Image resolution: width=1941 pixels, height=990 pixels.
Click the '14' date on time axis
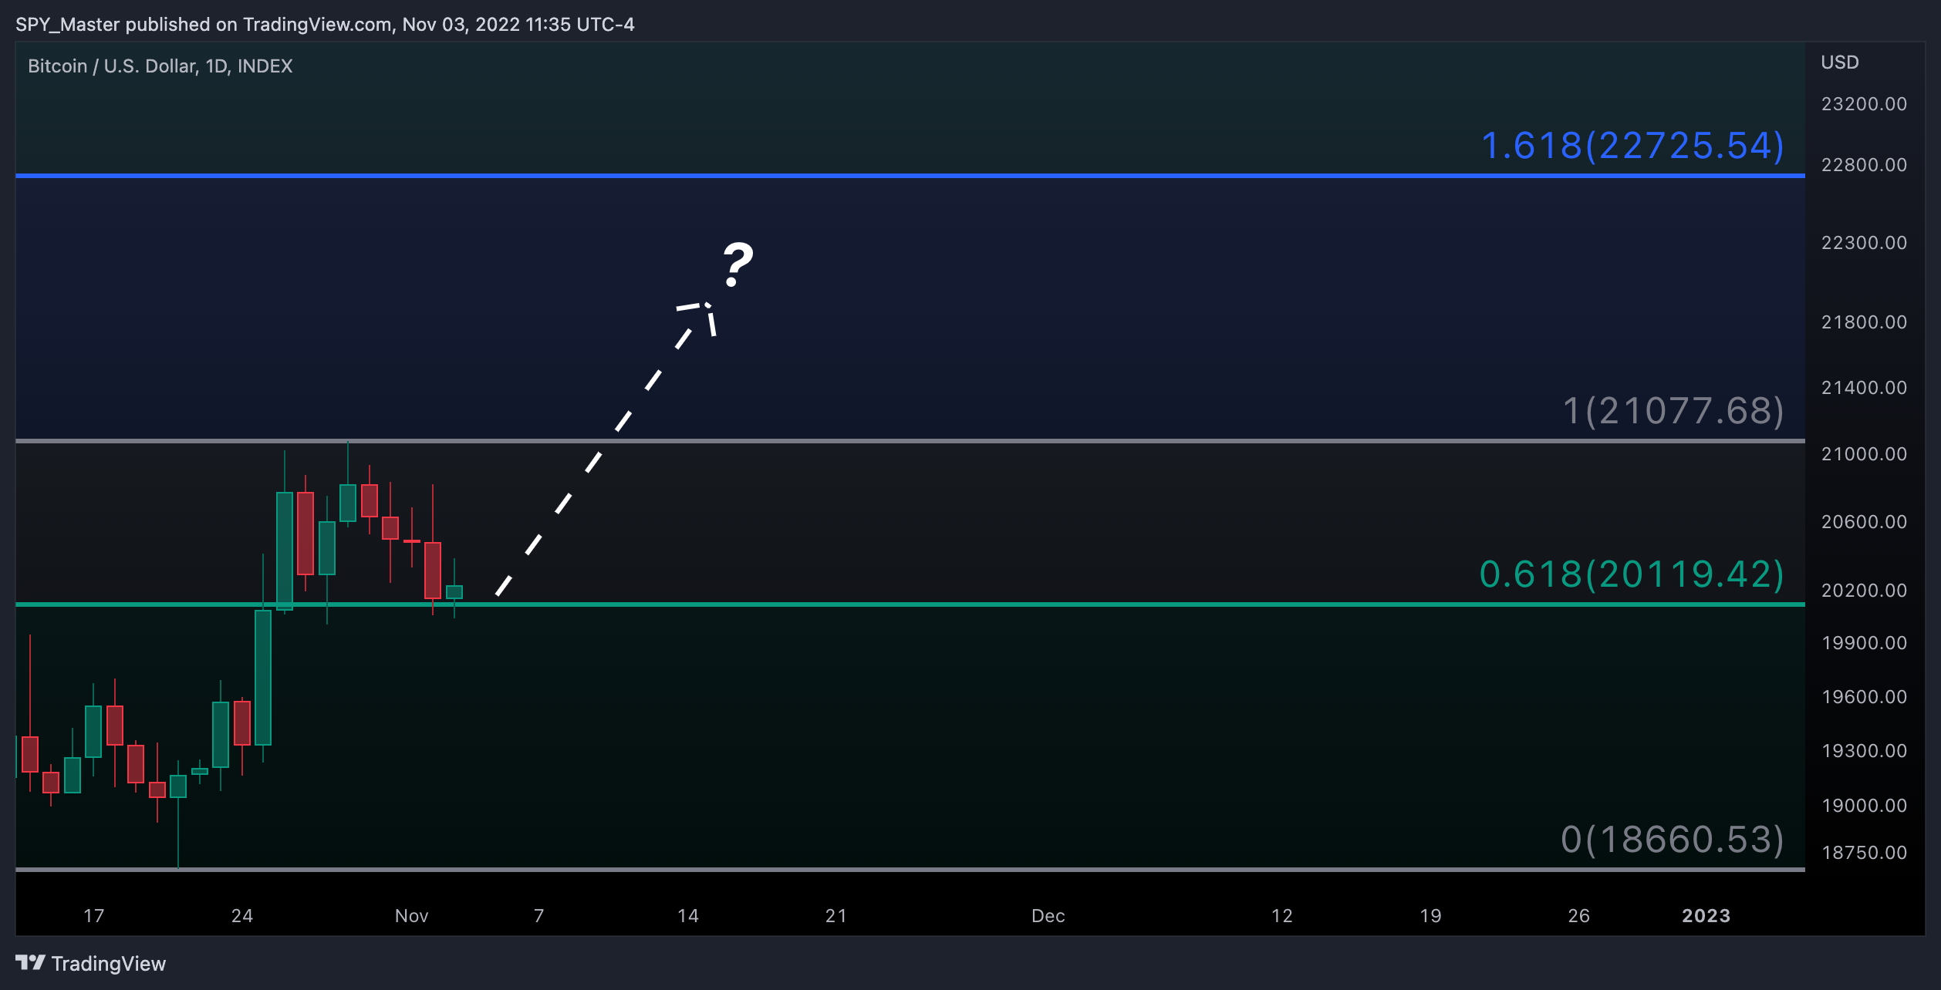pyautogui.click(x=688, y=916)
